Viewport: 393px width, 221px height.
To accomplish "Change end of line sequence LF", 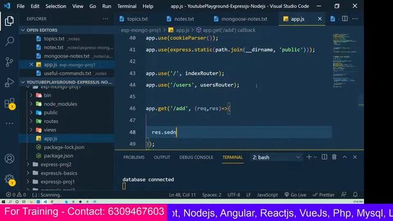I will [x=248, y=195].
